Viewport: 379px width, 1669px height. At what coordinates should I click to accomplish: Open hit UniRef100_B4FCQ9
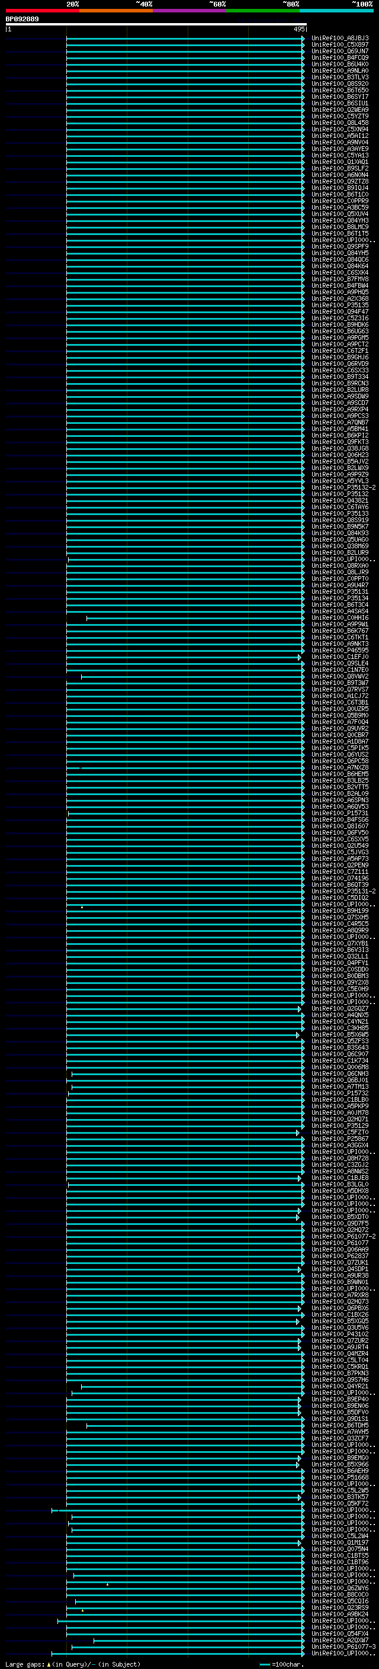[340, 57]
